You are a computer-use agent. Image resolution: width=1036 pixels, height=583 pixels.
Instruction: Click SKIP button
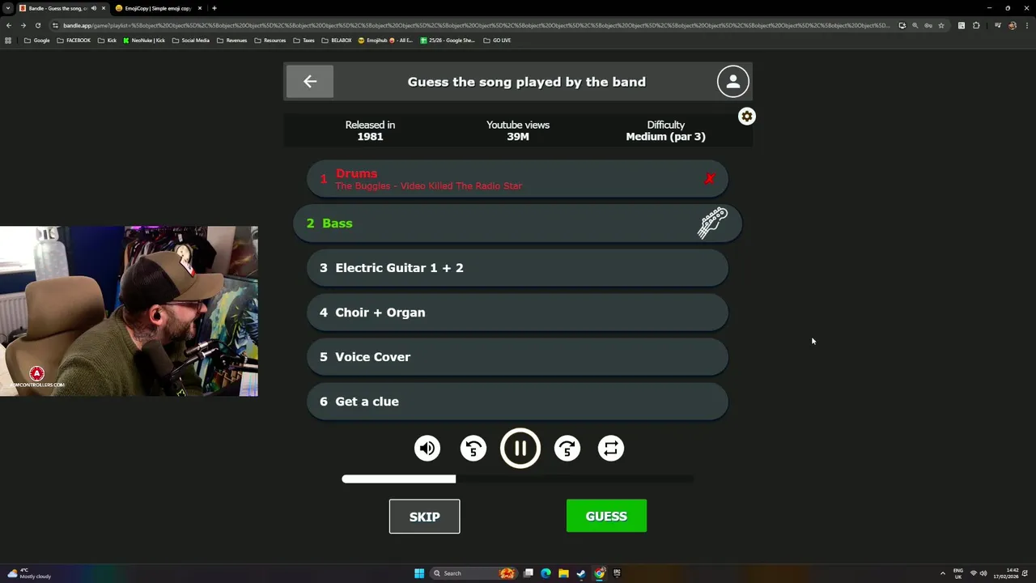click(424, 517)
